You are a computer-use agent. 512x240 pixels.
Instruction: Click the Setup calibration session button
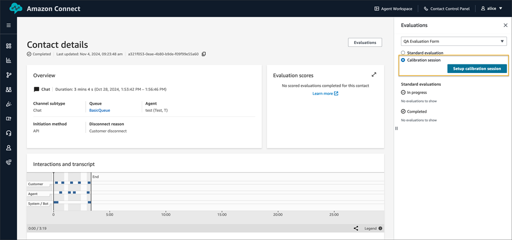[477, 68]
